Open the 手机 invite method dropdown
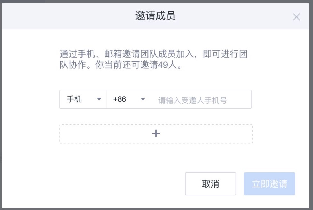 (x=83, y=98)
